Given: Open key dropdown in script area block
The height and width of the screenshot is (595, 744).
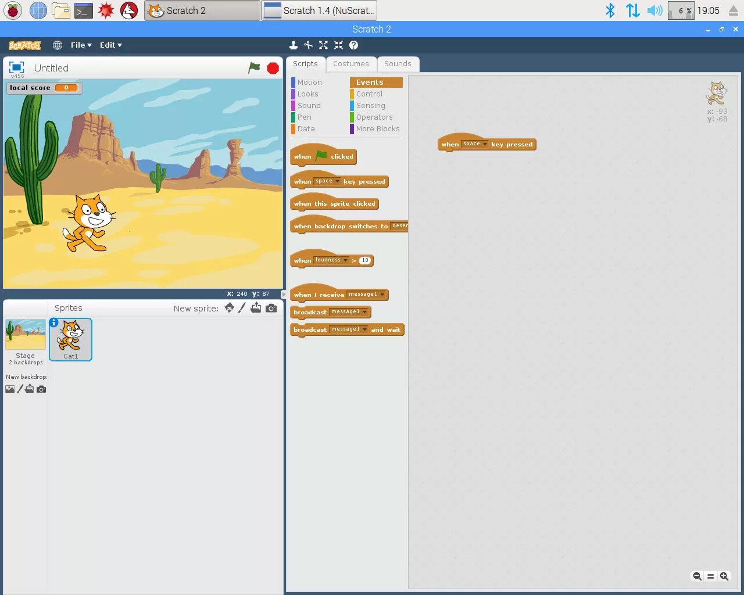Looking at the screenshot, I should pyautogui.click(x=475, y=144).
